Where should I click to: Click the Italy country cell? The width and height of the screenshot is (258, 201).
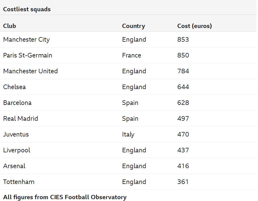pos(128,134)
